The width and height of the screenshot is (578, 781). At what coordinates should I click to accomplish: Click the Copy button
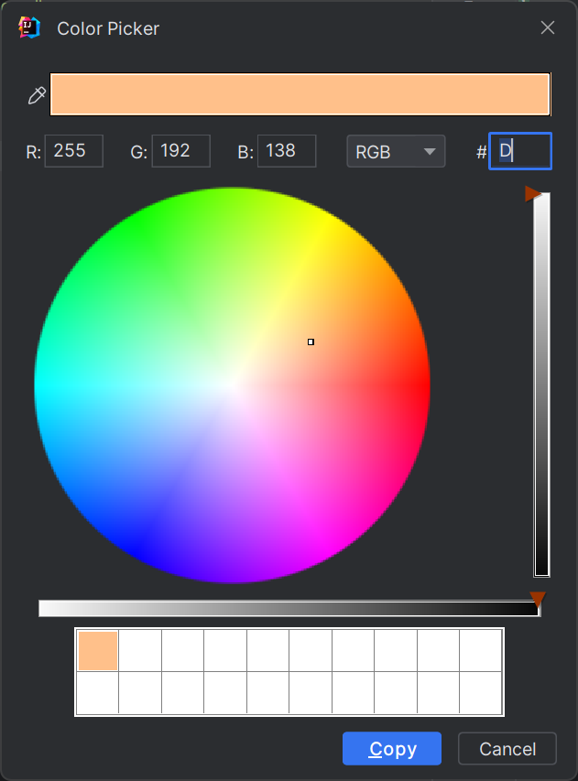tap(392, 749)
